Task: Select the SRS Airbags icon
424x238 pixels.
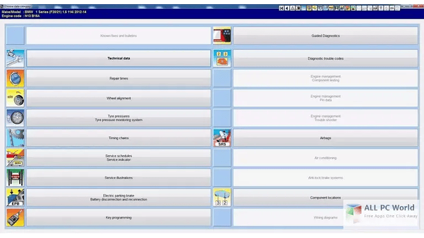Action: coord(222,138)
